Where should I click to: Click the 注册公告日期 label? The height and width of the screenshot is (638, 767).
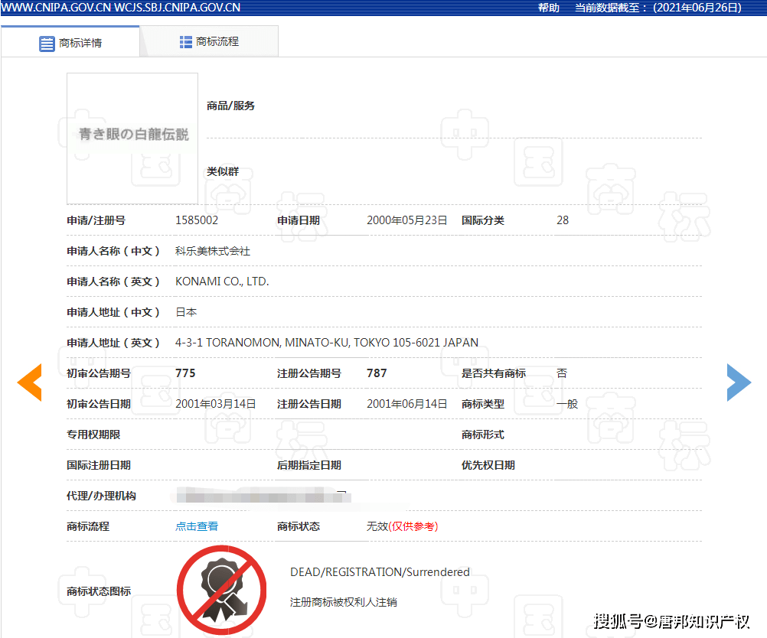309,404
